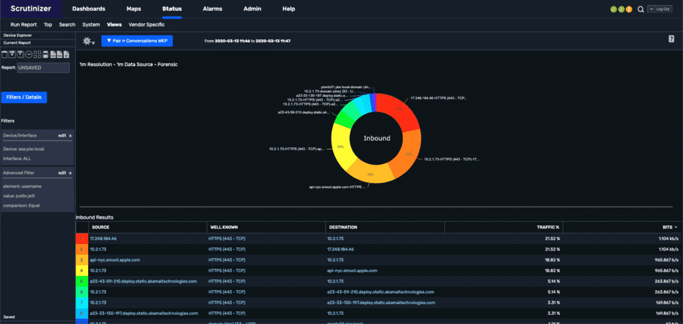This screenshot has height=324, width=683.
Task: Click the print report icon
Action: click(x=45, y=55)
